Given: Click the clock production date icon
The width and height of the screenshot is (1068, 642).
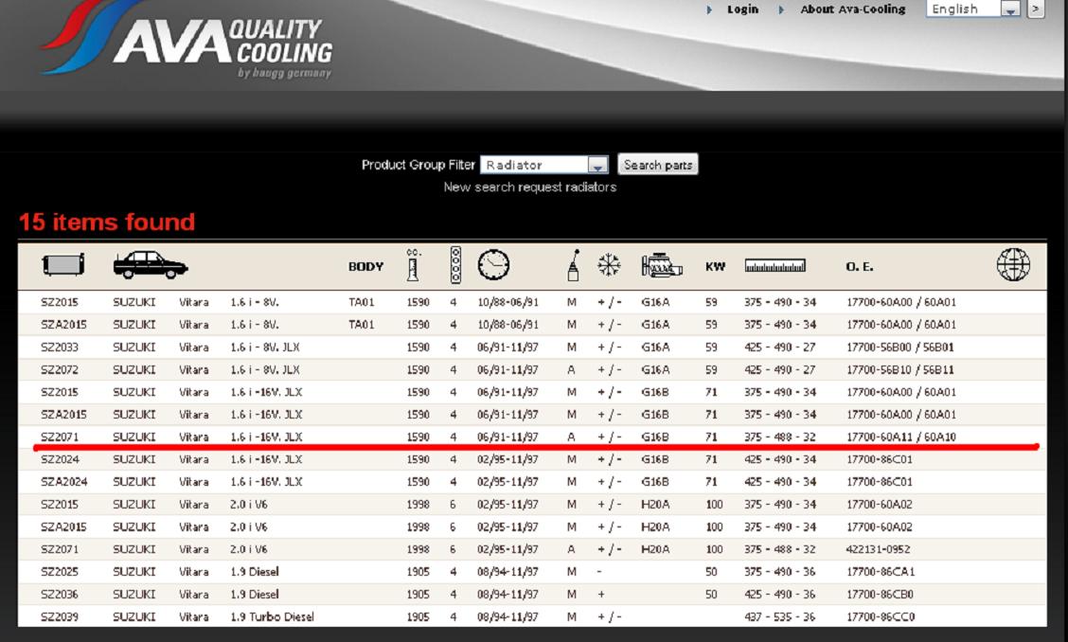Looking at the screenshot, I should (x=492, y=266).
